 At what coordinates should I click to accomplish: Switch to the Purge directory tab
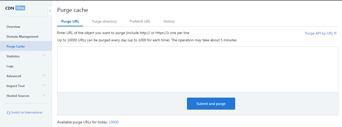click(x=104, y=22)
